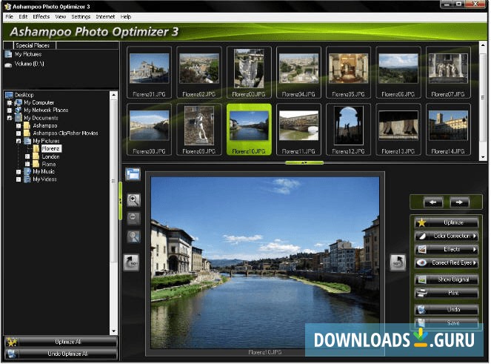491x364 pixels.
Task: Click the Optimize button with star
Action: 447,222
